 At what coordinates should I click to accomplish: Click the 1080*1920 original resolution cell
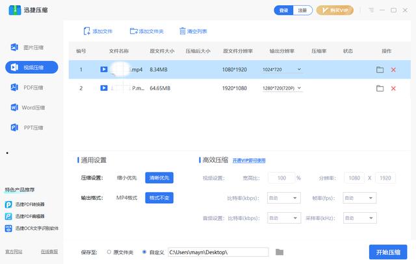tap(235, 69)
